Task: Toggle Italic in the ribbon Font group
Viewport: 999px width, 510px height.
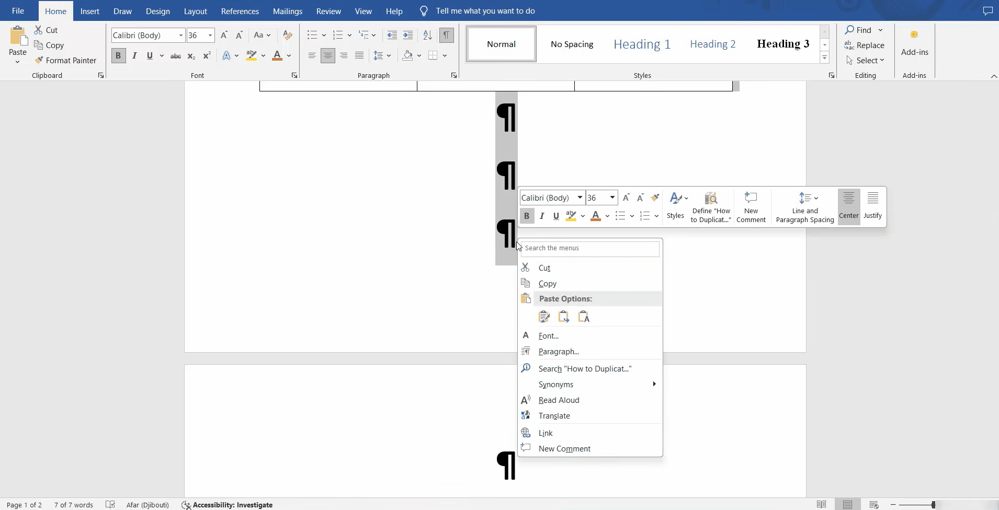Action: pos(134,55)
